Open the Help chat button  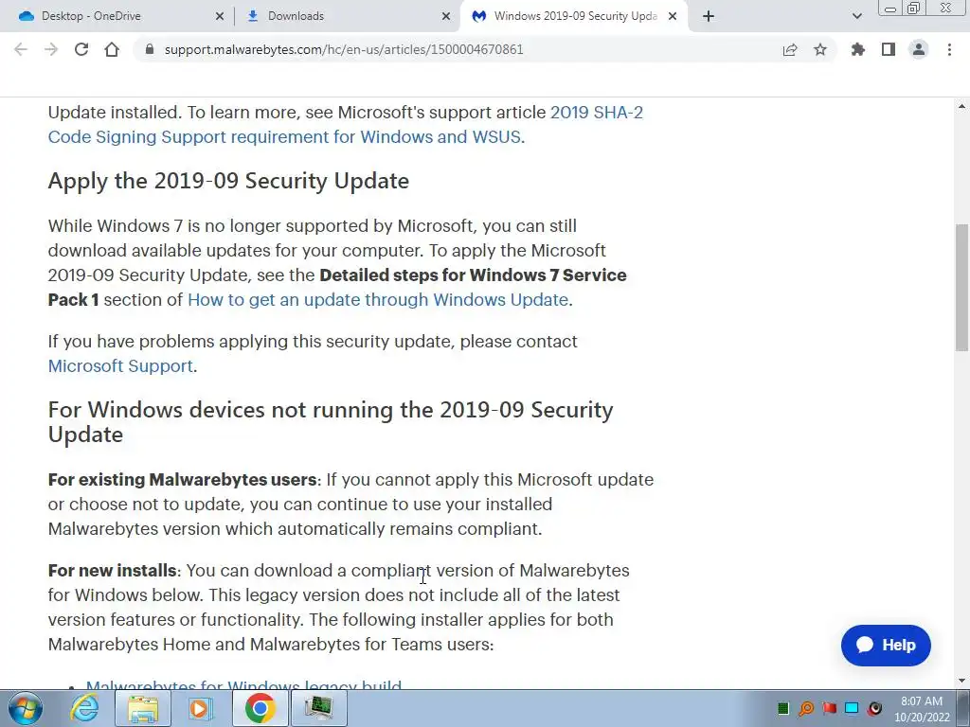(x=886, y=646)
